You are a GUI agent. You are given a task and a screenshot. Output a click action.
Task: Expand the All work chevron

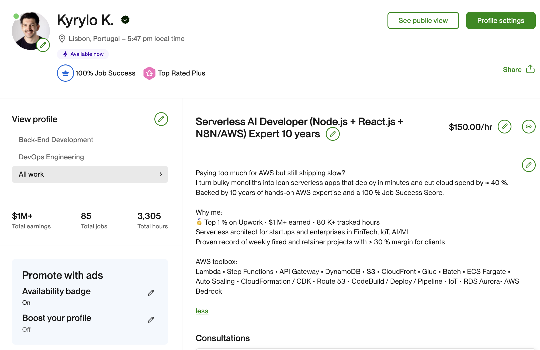point(161,174)
